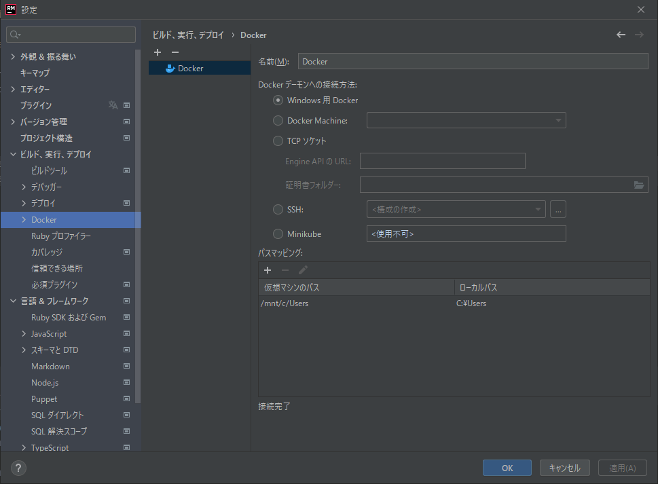The image size is (658, 484).
Task: Open 信頼できる場所 settings page
Action: pyautogui.click(x=57, y=268)
